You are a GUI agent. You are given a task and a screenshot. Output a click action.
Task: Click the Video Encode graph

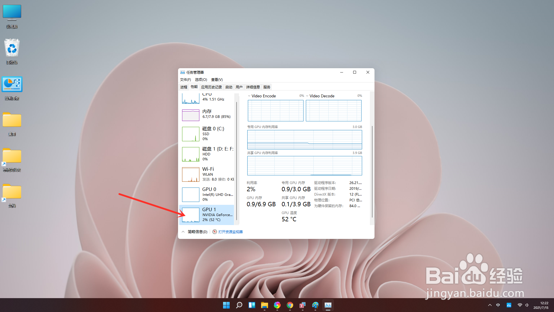click(276, 111)
